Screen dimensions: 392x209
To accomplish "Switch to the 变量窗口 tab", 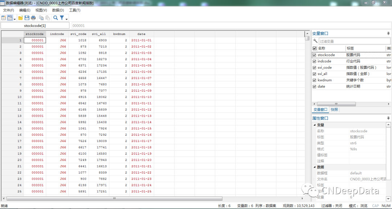I will coord(320,109).
